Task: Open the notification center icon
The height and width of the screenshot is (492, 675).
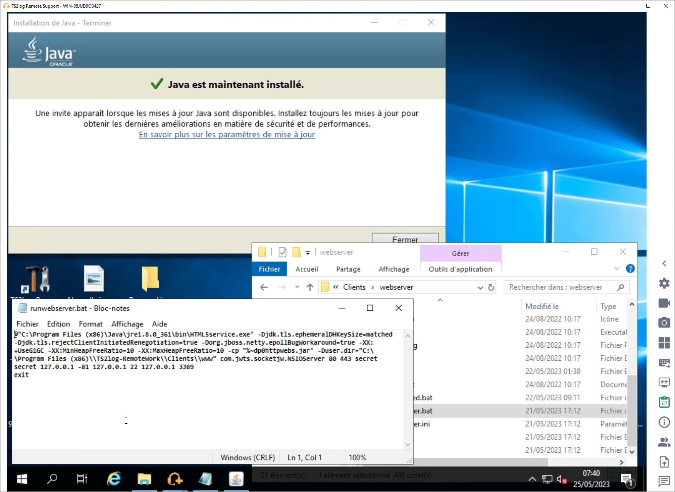Action: [627, 479]
